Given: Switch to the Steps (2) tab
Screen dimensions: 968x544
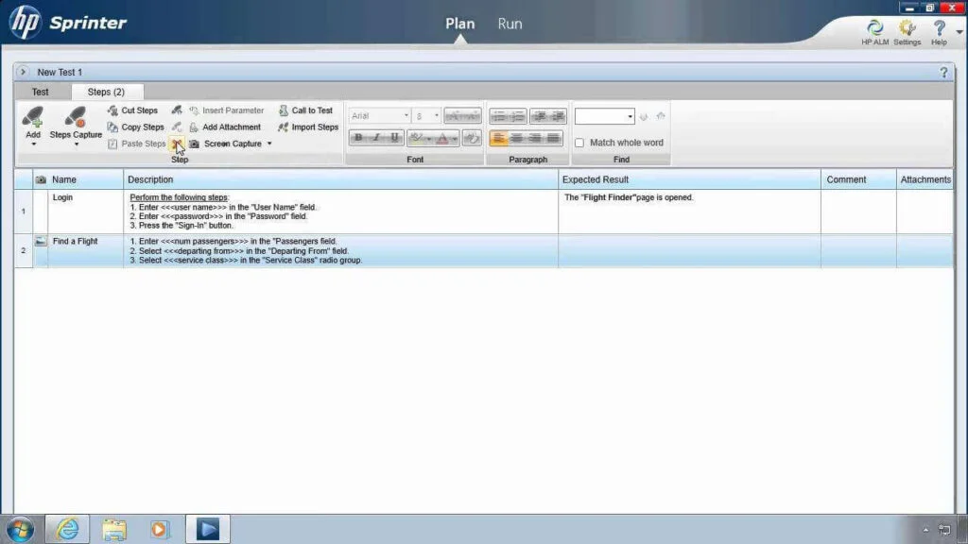Looking at the screenshot, I should pyautogui.click(x=106, y=92).
